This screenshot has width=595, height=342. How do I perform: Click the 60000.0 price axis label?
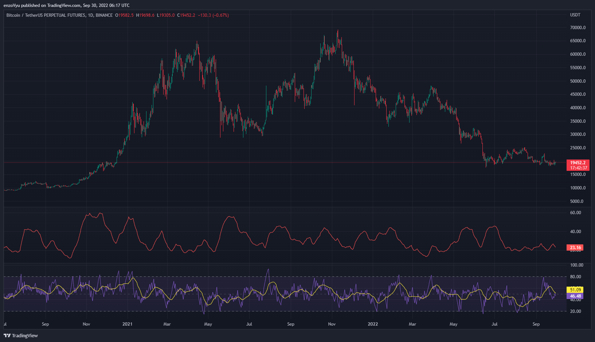(578, 54)
